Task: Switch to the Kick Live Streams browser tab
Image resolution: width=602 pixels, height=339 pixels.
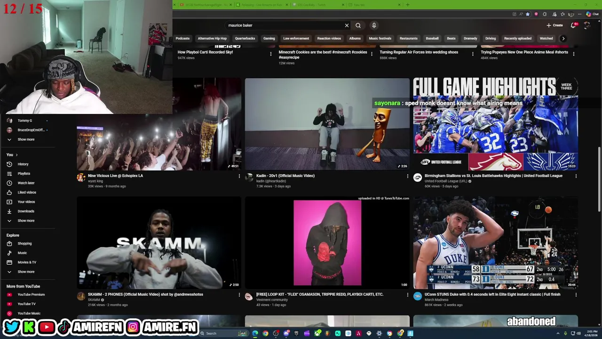Action: pyautogui.click(x=261, y=5)
